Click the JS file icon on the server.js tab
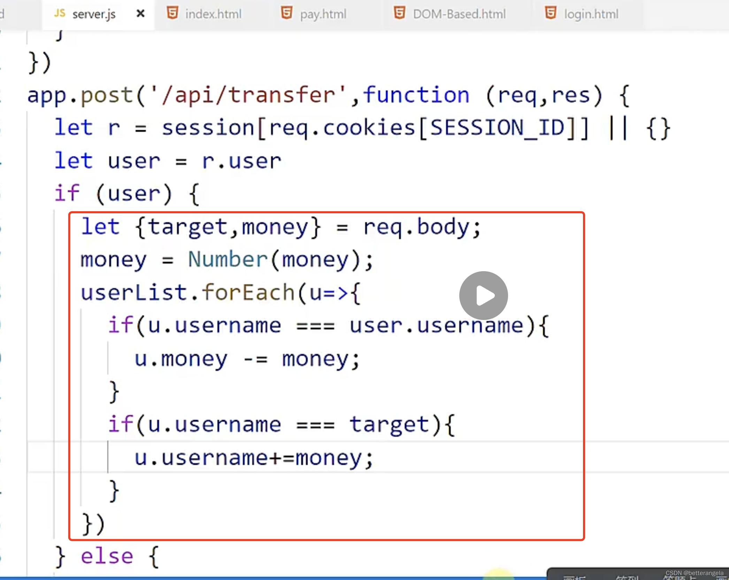This screenshot has height=580, width=729. [x=60, y=13]
